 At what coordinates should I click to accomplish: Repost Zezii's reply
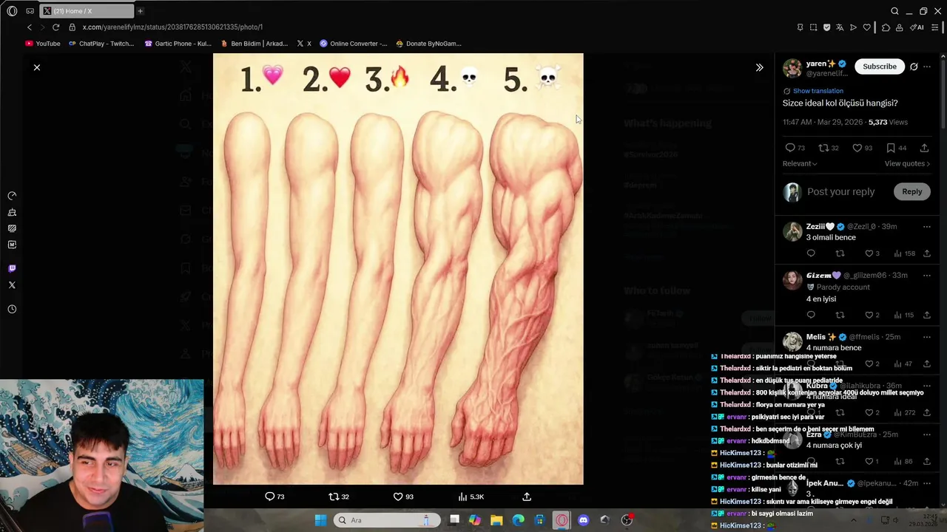pos(840,253)
